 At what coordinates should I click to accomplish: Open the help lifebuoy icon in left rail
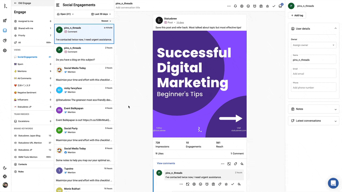point(5,177)
